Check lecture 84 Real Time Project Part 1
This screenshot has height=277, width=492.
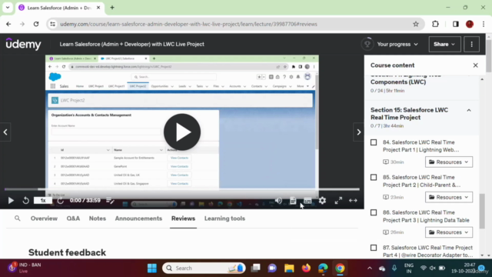[374, 142]
